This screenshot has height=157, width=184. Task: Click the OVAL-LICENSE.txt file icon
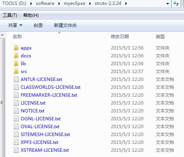pos(16,127)
